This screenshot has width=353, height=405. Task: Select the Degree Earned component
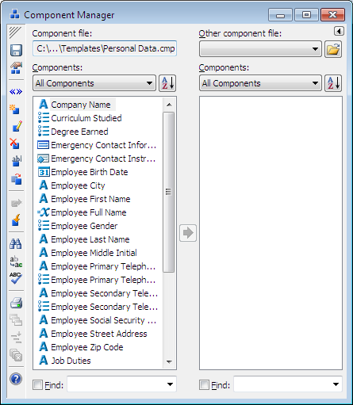coord(73,132)
